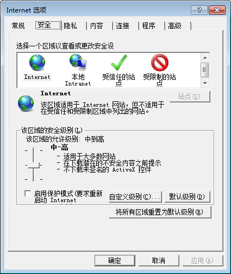Viewport: 231px width, 274px height.
Task: Click the large globe beside the zone description
Action: pos(26,103)
